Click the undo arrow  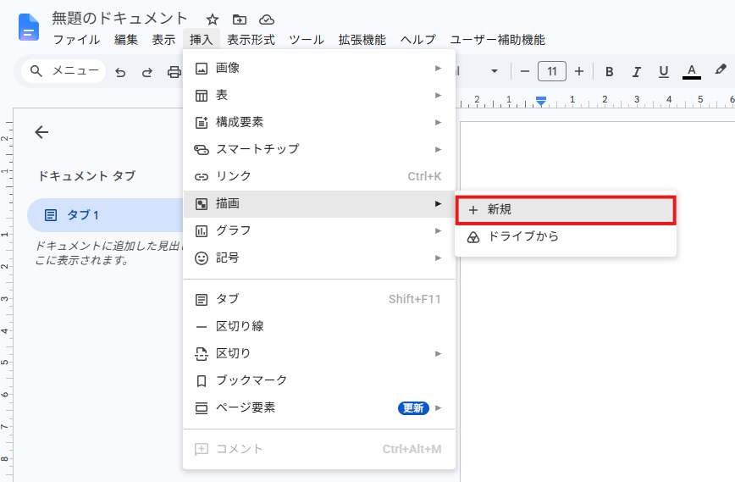point(120,72)
